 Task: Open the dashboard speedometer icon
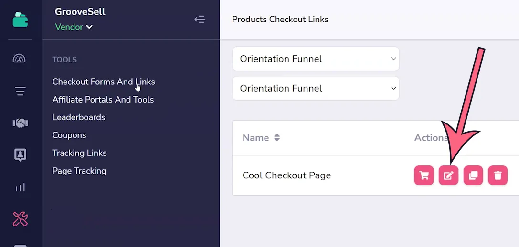coord(19,59)
